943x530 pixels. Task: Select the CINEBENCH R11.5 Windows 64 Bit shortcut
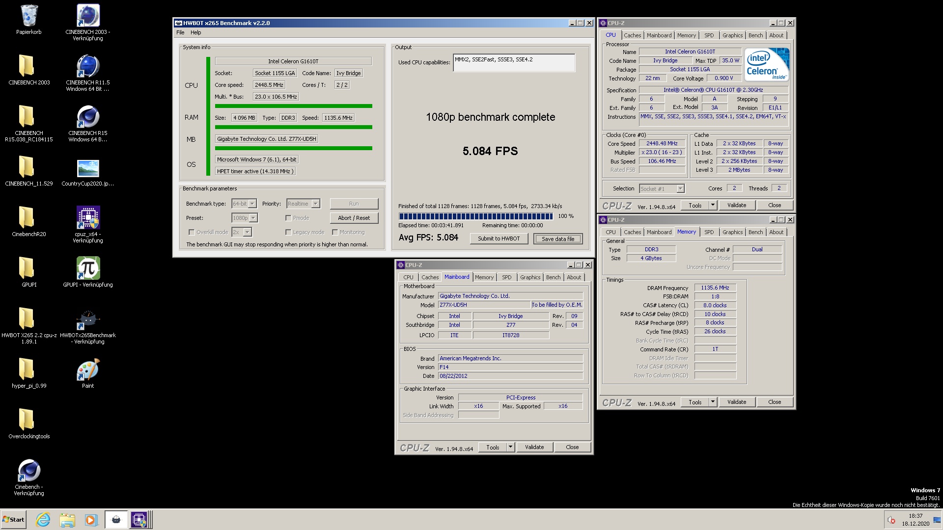(x=88, y=73)
